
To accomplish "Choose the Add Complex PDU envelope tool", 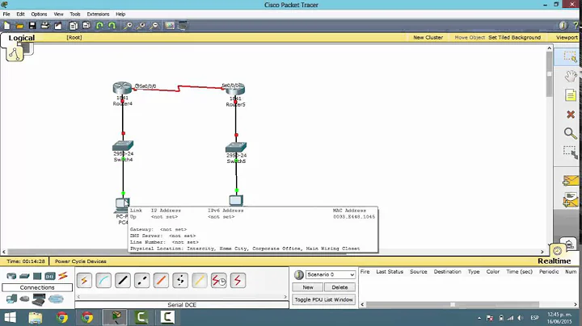I will pyautogui.click(x=571, y=200).
